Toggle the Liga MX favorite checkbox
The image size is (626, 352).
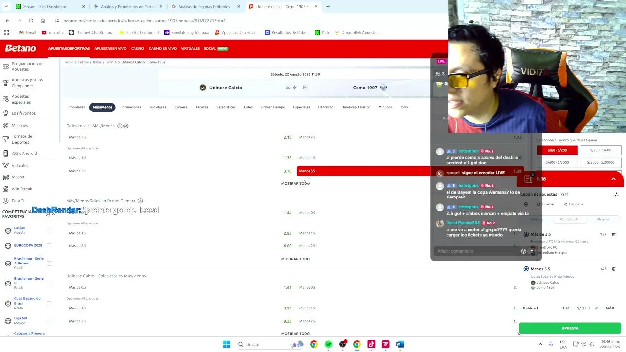pyautogui.click(x=49, y=321)
